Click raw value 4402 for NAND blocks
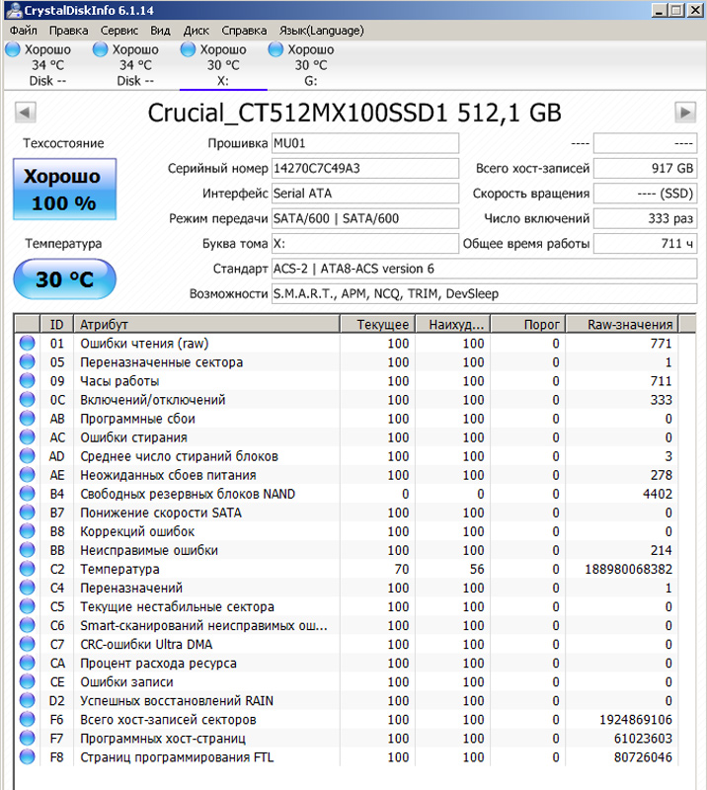Screen dimensions: 707x790 click(658, 494)
